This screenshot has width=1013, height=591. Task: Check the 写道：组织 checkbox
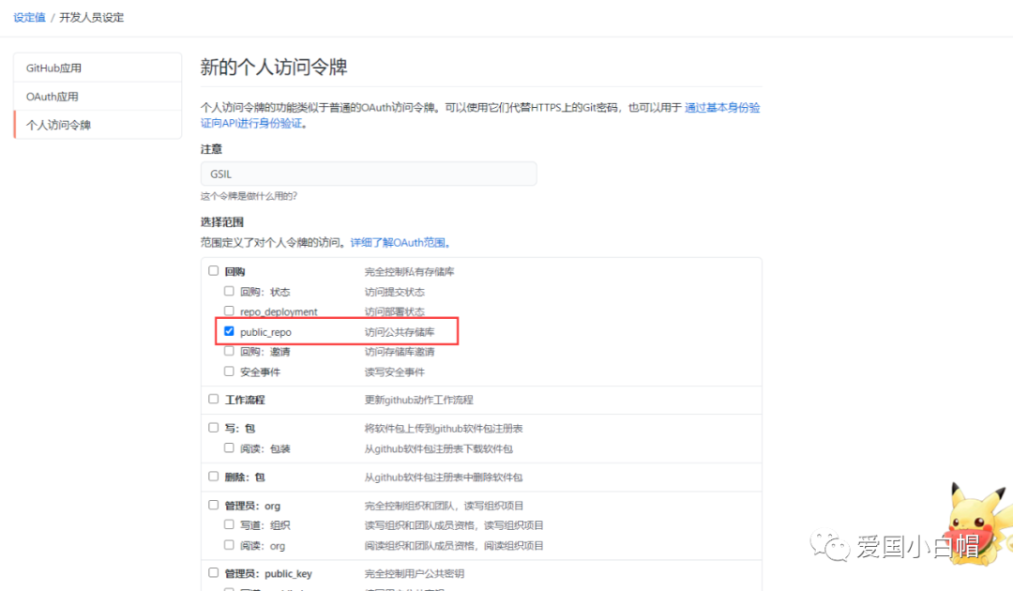tap(230, 524)
